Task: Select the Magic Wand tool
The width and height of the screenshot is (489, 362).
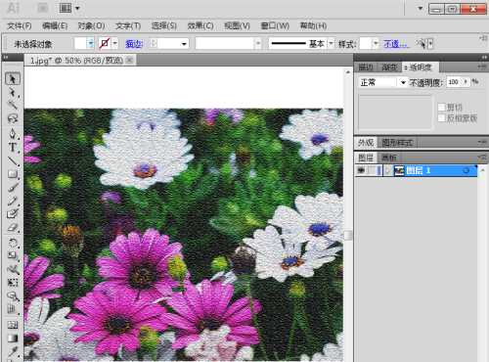Action: click(13, 105)
